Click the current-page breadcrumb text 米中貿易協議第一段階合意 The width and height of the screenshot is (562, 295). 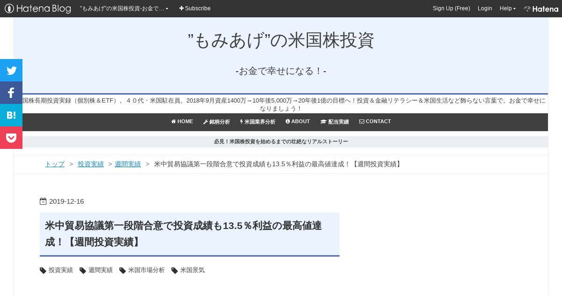[278, 164]
